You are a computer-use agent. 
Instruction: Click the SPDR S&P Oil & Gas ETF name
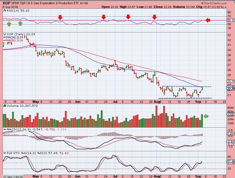pyautogui.click(x=45, y=3)
